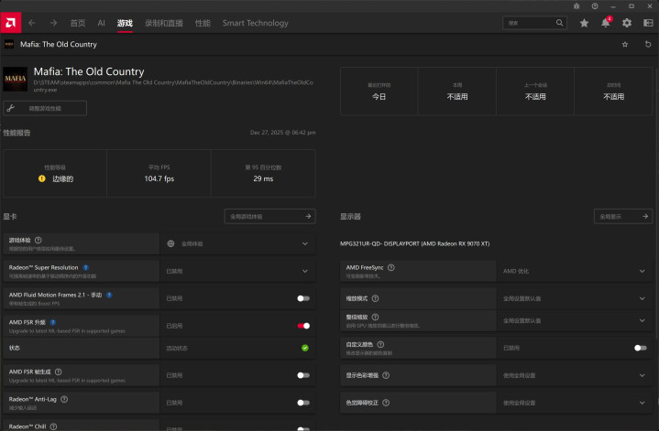Click help icon beside AMD FreeSync
Screen dimensions: 659x431
(391, 268)
